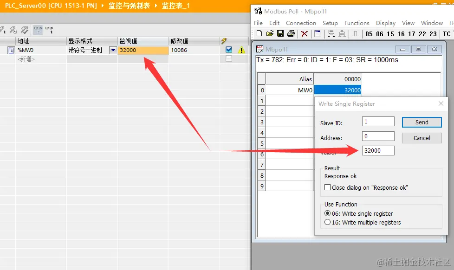
Task: Save with the floppy disk icon
Action: 280,33
